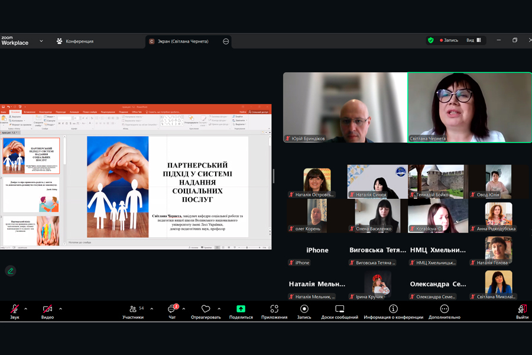This screenshot has height=355, width=532.
Task: Click the green annotation pencil icon
Action: [10, 271]
